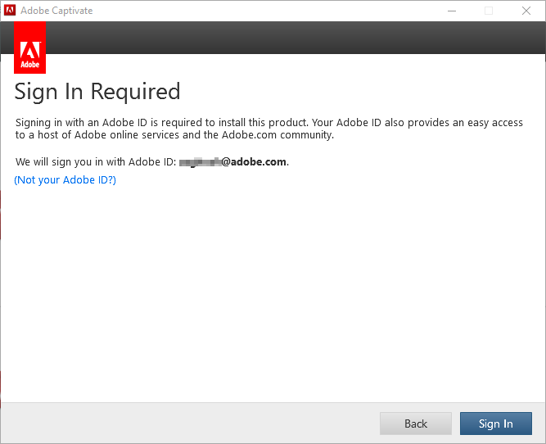Minimize the Adobe Captivate window
Viewport: 546px width, 444px height.
pos(452,11)
